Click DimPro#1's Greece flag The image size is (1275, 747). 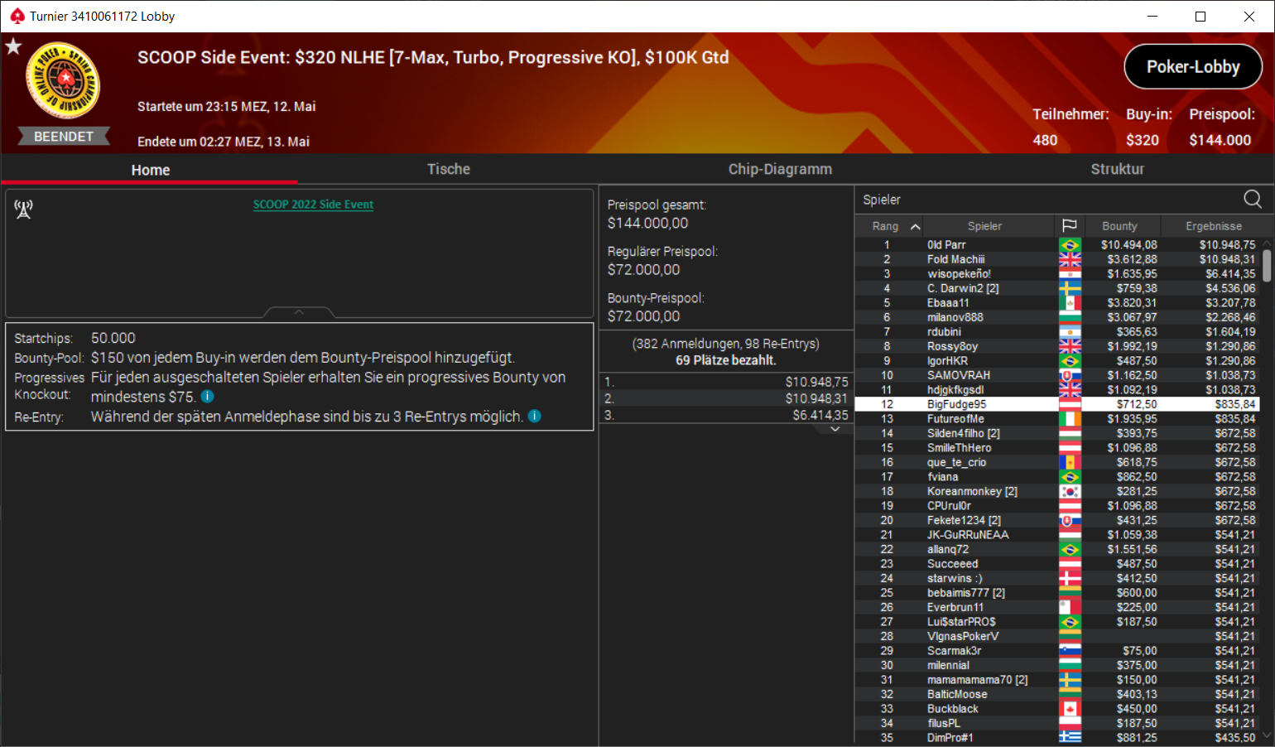[1070, 738]
